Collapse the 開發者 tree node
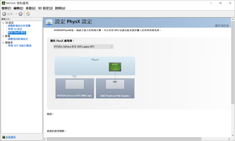This screenshot has height=141, width=235. pyautogui.click(x=3, y=43)
